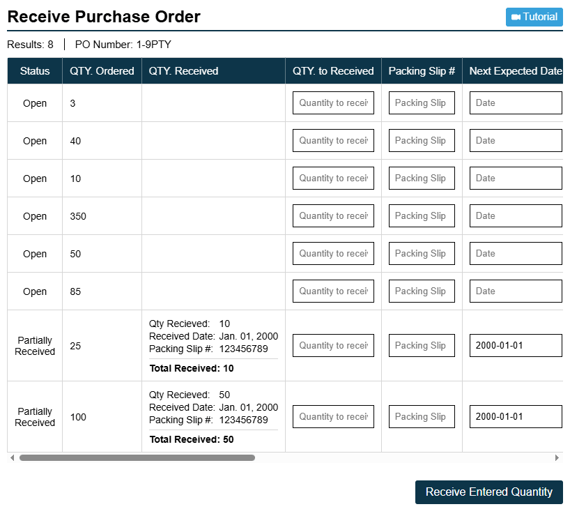
Task: Click the Total Received: 50 text
Action: (x=192, y=439)
